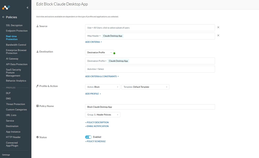Open URL Lists in the sidebar
This screenshot has height=158, width=259.
click(x=11, y=115)
